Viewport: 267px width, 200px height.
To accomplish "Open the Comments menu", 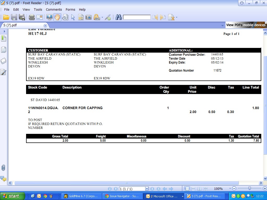I will coord(54,9).
